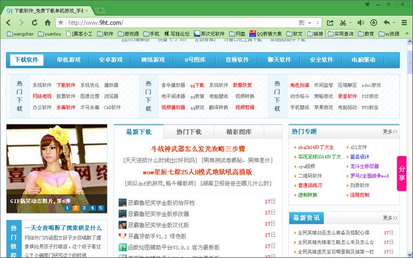Restore closed tab with the undo arrow icon

(x=387, y=23)
